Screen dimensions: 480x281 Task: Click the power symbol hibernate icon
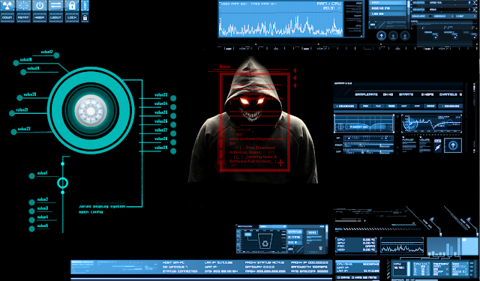pos(40,6)
